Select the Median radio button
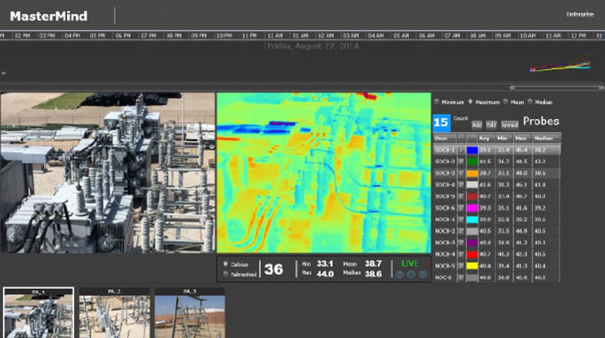605x338 pixels. pos(530,102)
